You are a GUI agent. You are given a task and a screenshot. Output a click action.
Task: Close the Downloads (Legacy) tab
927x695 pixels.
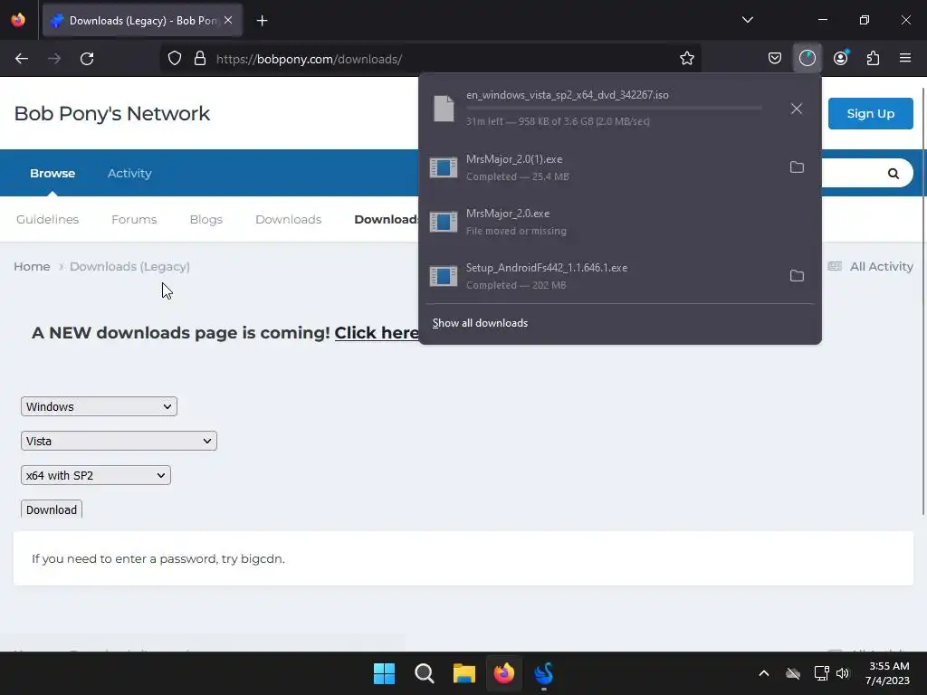click(x=228, y=21)
